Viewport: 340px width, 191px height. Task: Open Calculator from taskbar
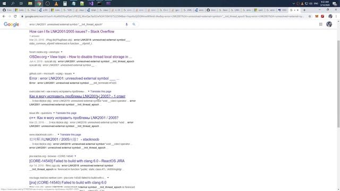click(x=65, y=3)
